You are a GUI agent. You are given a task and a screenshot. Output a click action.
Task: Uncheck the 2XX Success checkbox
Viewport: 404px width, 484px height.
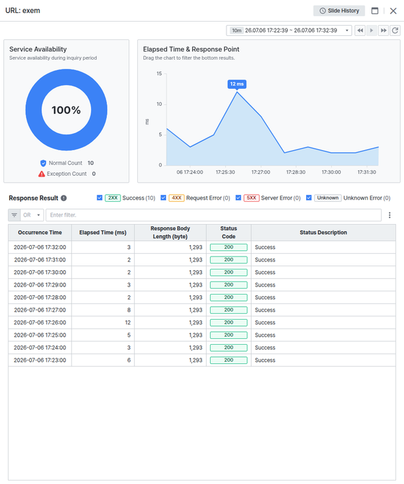99,198
